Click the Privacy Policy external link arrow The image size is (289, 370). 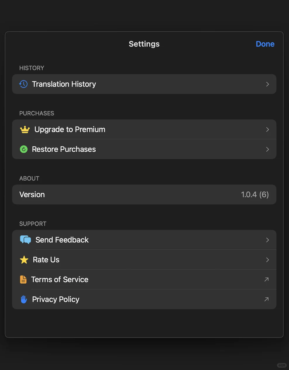(x=266, y=299)
